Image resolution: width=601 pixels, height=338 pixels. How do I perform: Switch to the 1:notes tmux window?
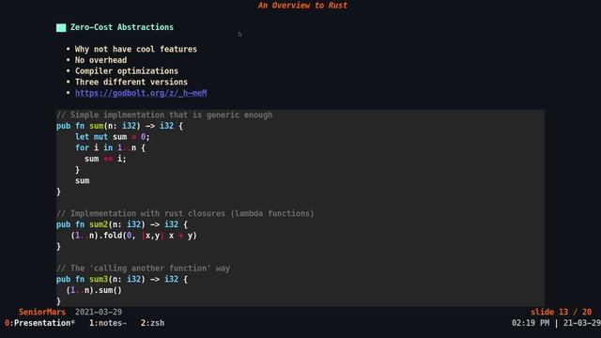(x=108, y=323)
